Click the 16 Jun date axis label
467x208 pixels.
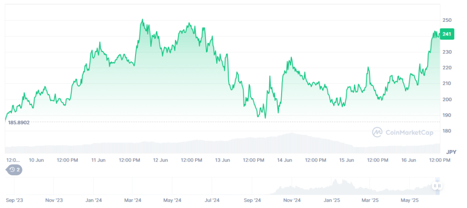[409, 160]
